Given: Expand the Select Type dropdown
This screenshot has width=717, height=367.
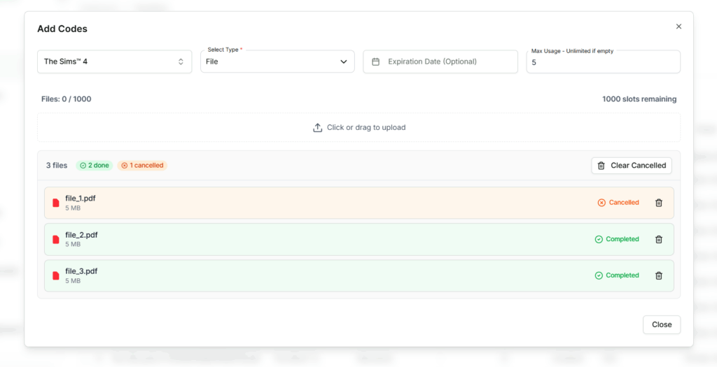Looking at the screenshot, I should [x=277, y=62].
